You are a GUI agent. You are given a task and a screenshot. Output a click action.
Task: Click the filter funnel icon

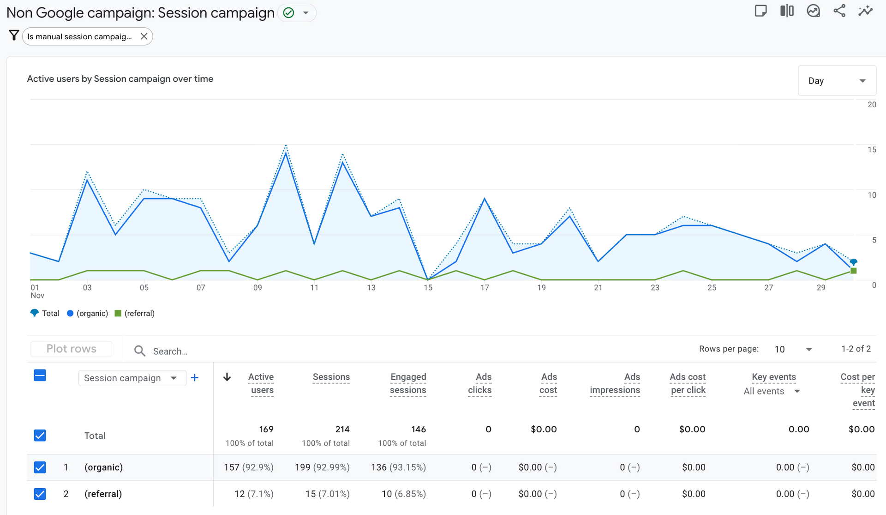click(x=14, y=36)
